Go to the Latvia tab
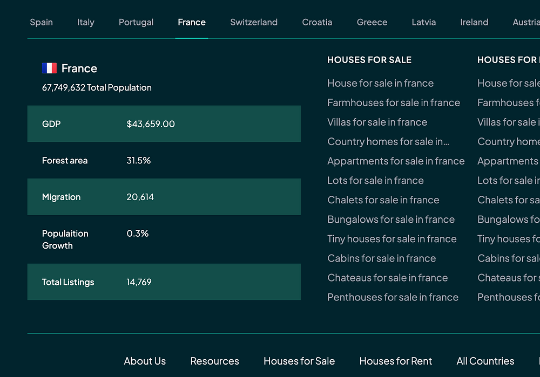Viewport: 540px width, 377px height. [x=423, y=22]
